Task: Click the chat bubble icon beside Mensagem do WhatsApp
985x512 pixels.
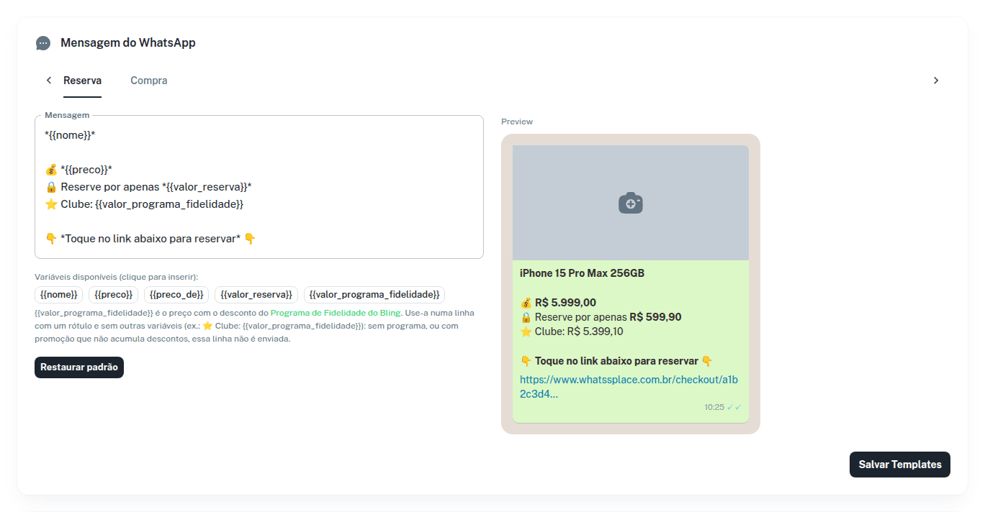Action: tap(43, 43)
